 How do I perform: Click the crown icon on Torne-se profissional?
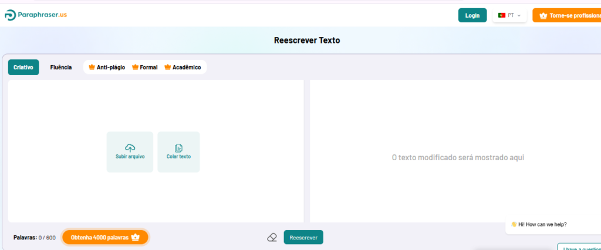[543, 15]
